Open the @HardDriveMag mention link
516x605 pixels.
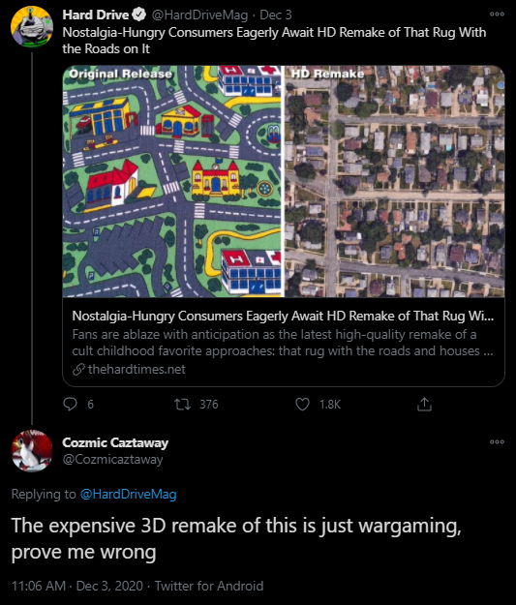[x=128, y=494]
